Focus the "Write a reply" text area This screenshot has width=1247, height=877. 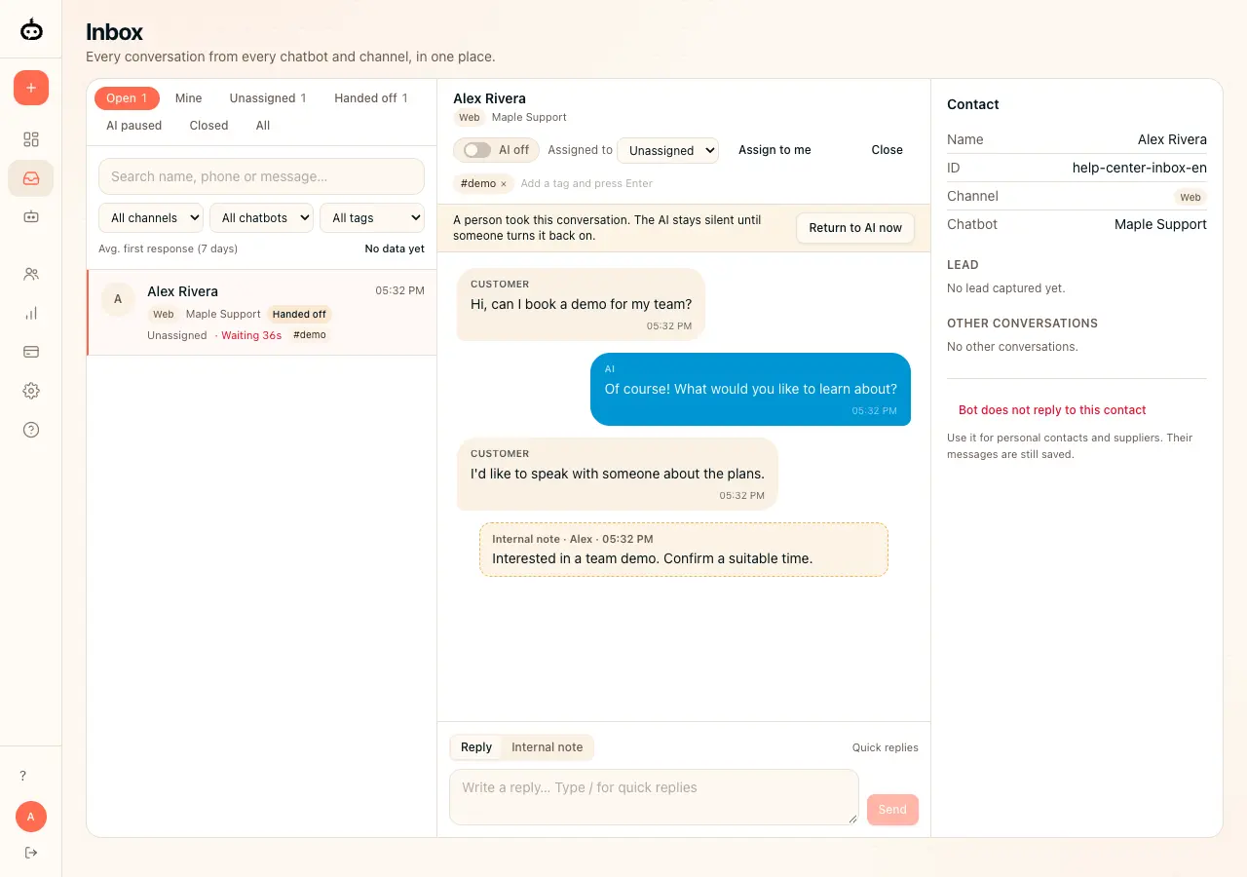[654, 797]
